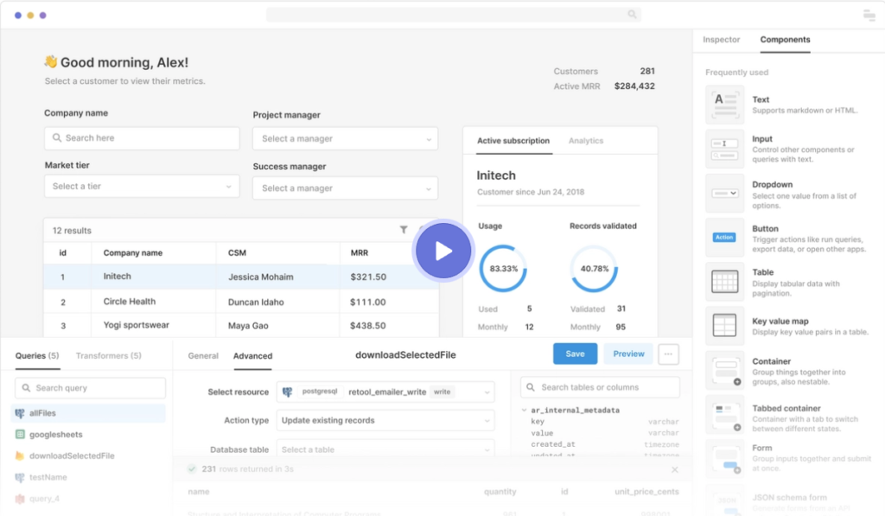Switch to the Inspector tab
The image size is (885, 516).
(722, 40)
